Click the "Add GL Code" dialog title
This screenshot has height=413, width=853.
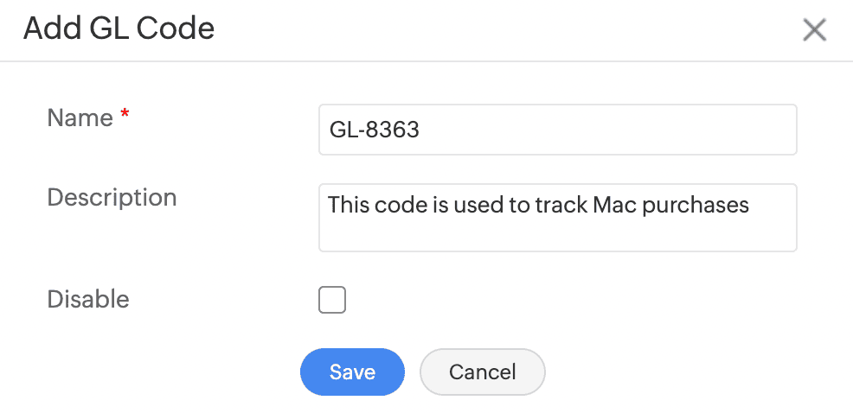click(x=119, y=29)
